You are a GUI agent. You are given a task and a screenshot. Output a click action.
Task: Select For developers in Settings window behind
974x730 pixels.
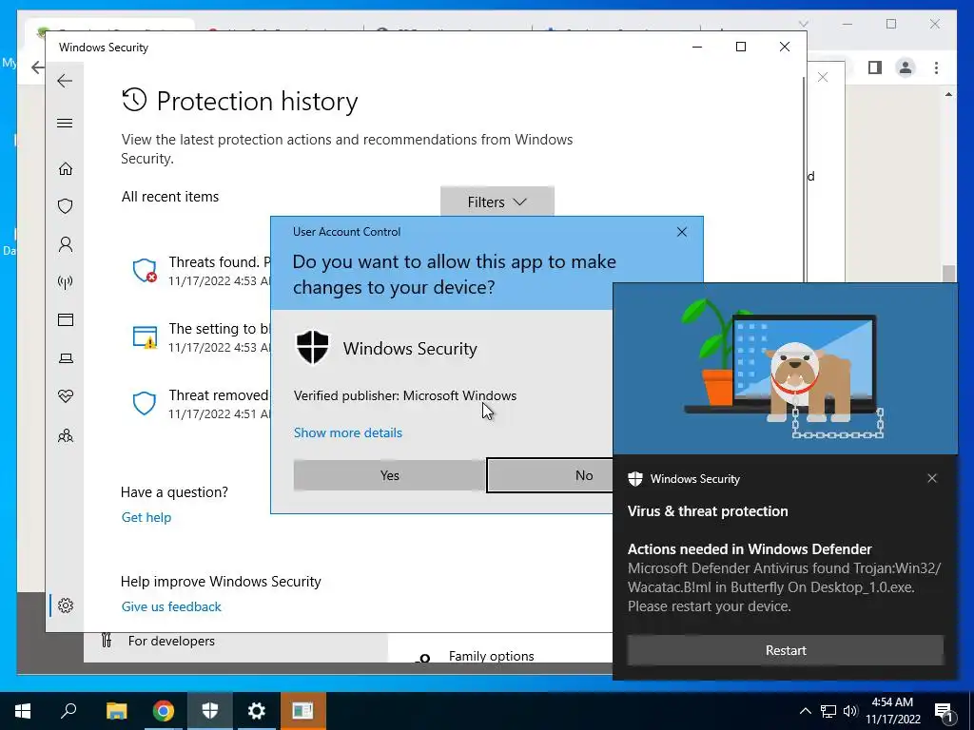(171, 641)
